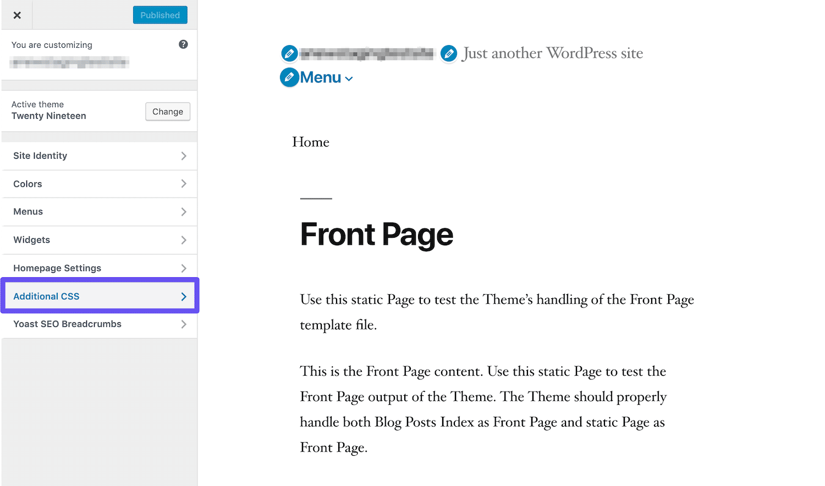Image resolution: width=825 pixels, height=486 pixels.
Task: Open the help question-mark icon
Action: [x=183, y=44]
